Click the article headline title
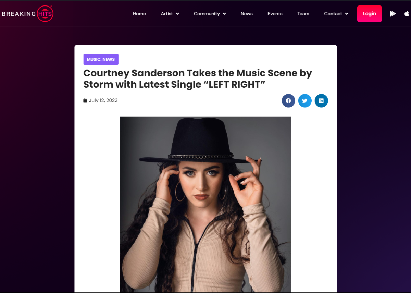The width and height of the screenshot is (411, 293). (198, 78)
